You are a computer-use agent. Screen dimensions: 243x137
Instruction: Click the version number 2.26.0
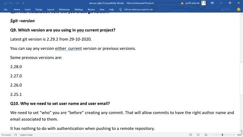16,85
